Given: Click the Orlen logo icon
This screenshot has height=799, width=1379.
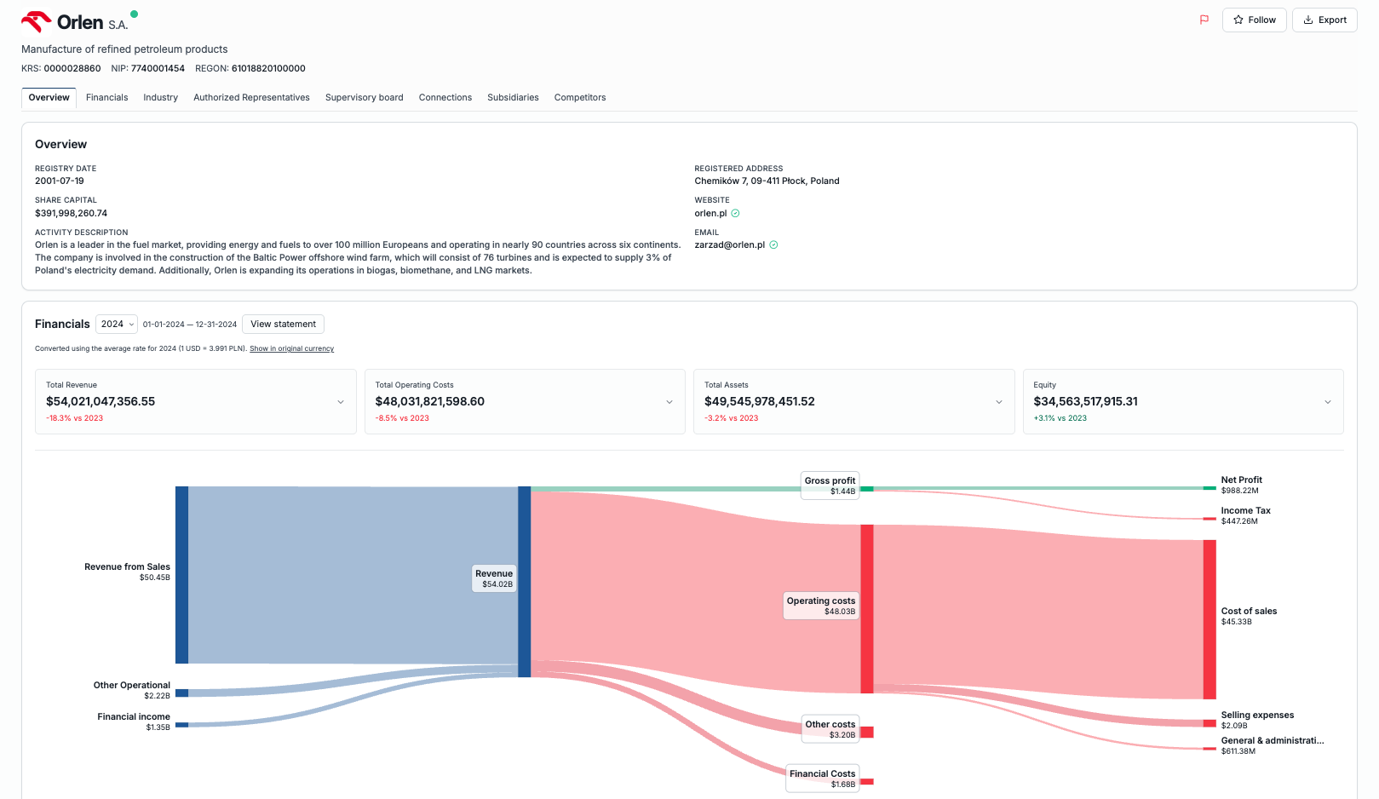Looking at the screenshot, I should click(36, 21).
